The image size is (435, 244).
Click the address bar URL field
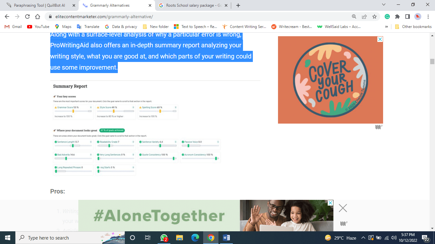point(197,17)
